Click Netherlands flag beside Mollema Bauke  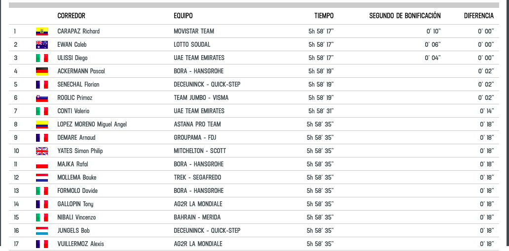(42, 178)
